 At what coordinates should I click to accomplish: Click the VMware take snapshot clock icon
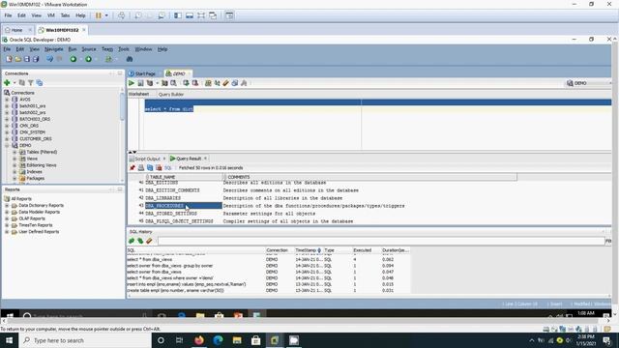click(138, 15)
